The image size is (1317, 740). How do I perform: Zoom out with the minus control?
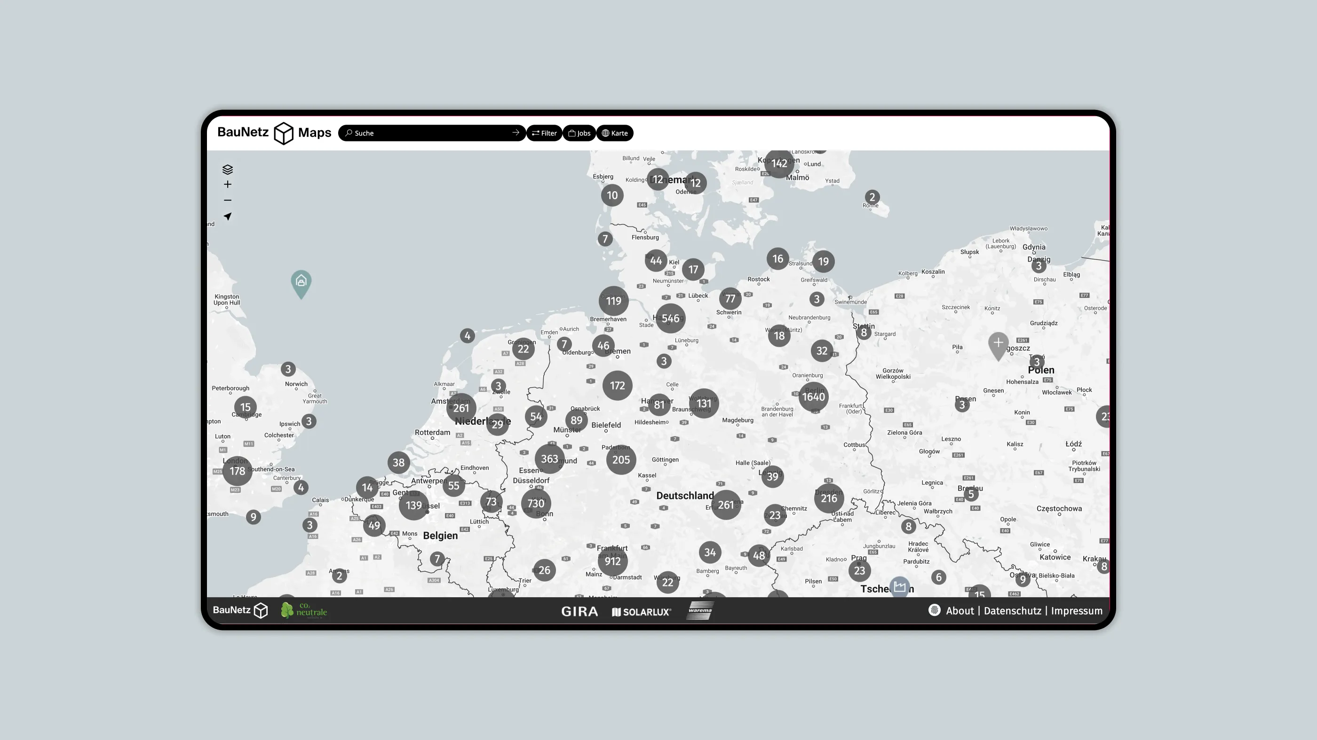[228, 200]
